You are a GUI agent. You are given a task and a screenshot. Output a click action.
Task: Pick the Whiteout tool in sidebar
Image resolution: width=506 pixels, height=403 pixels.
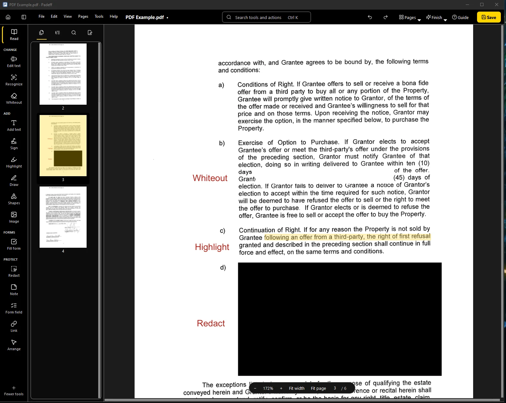tap(14, 99)
